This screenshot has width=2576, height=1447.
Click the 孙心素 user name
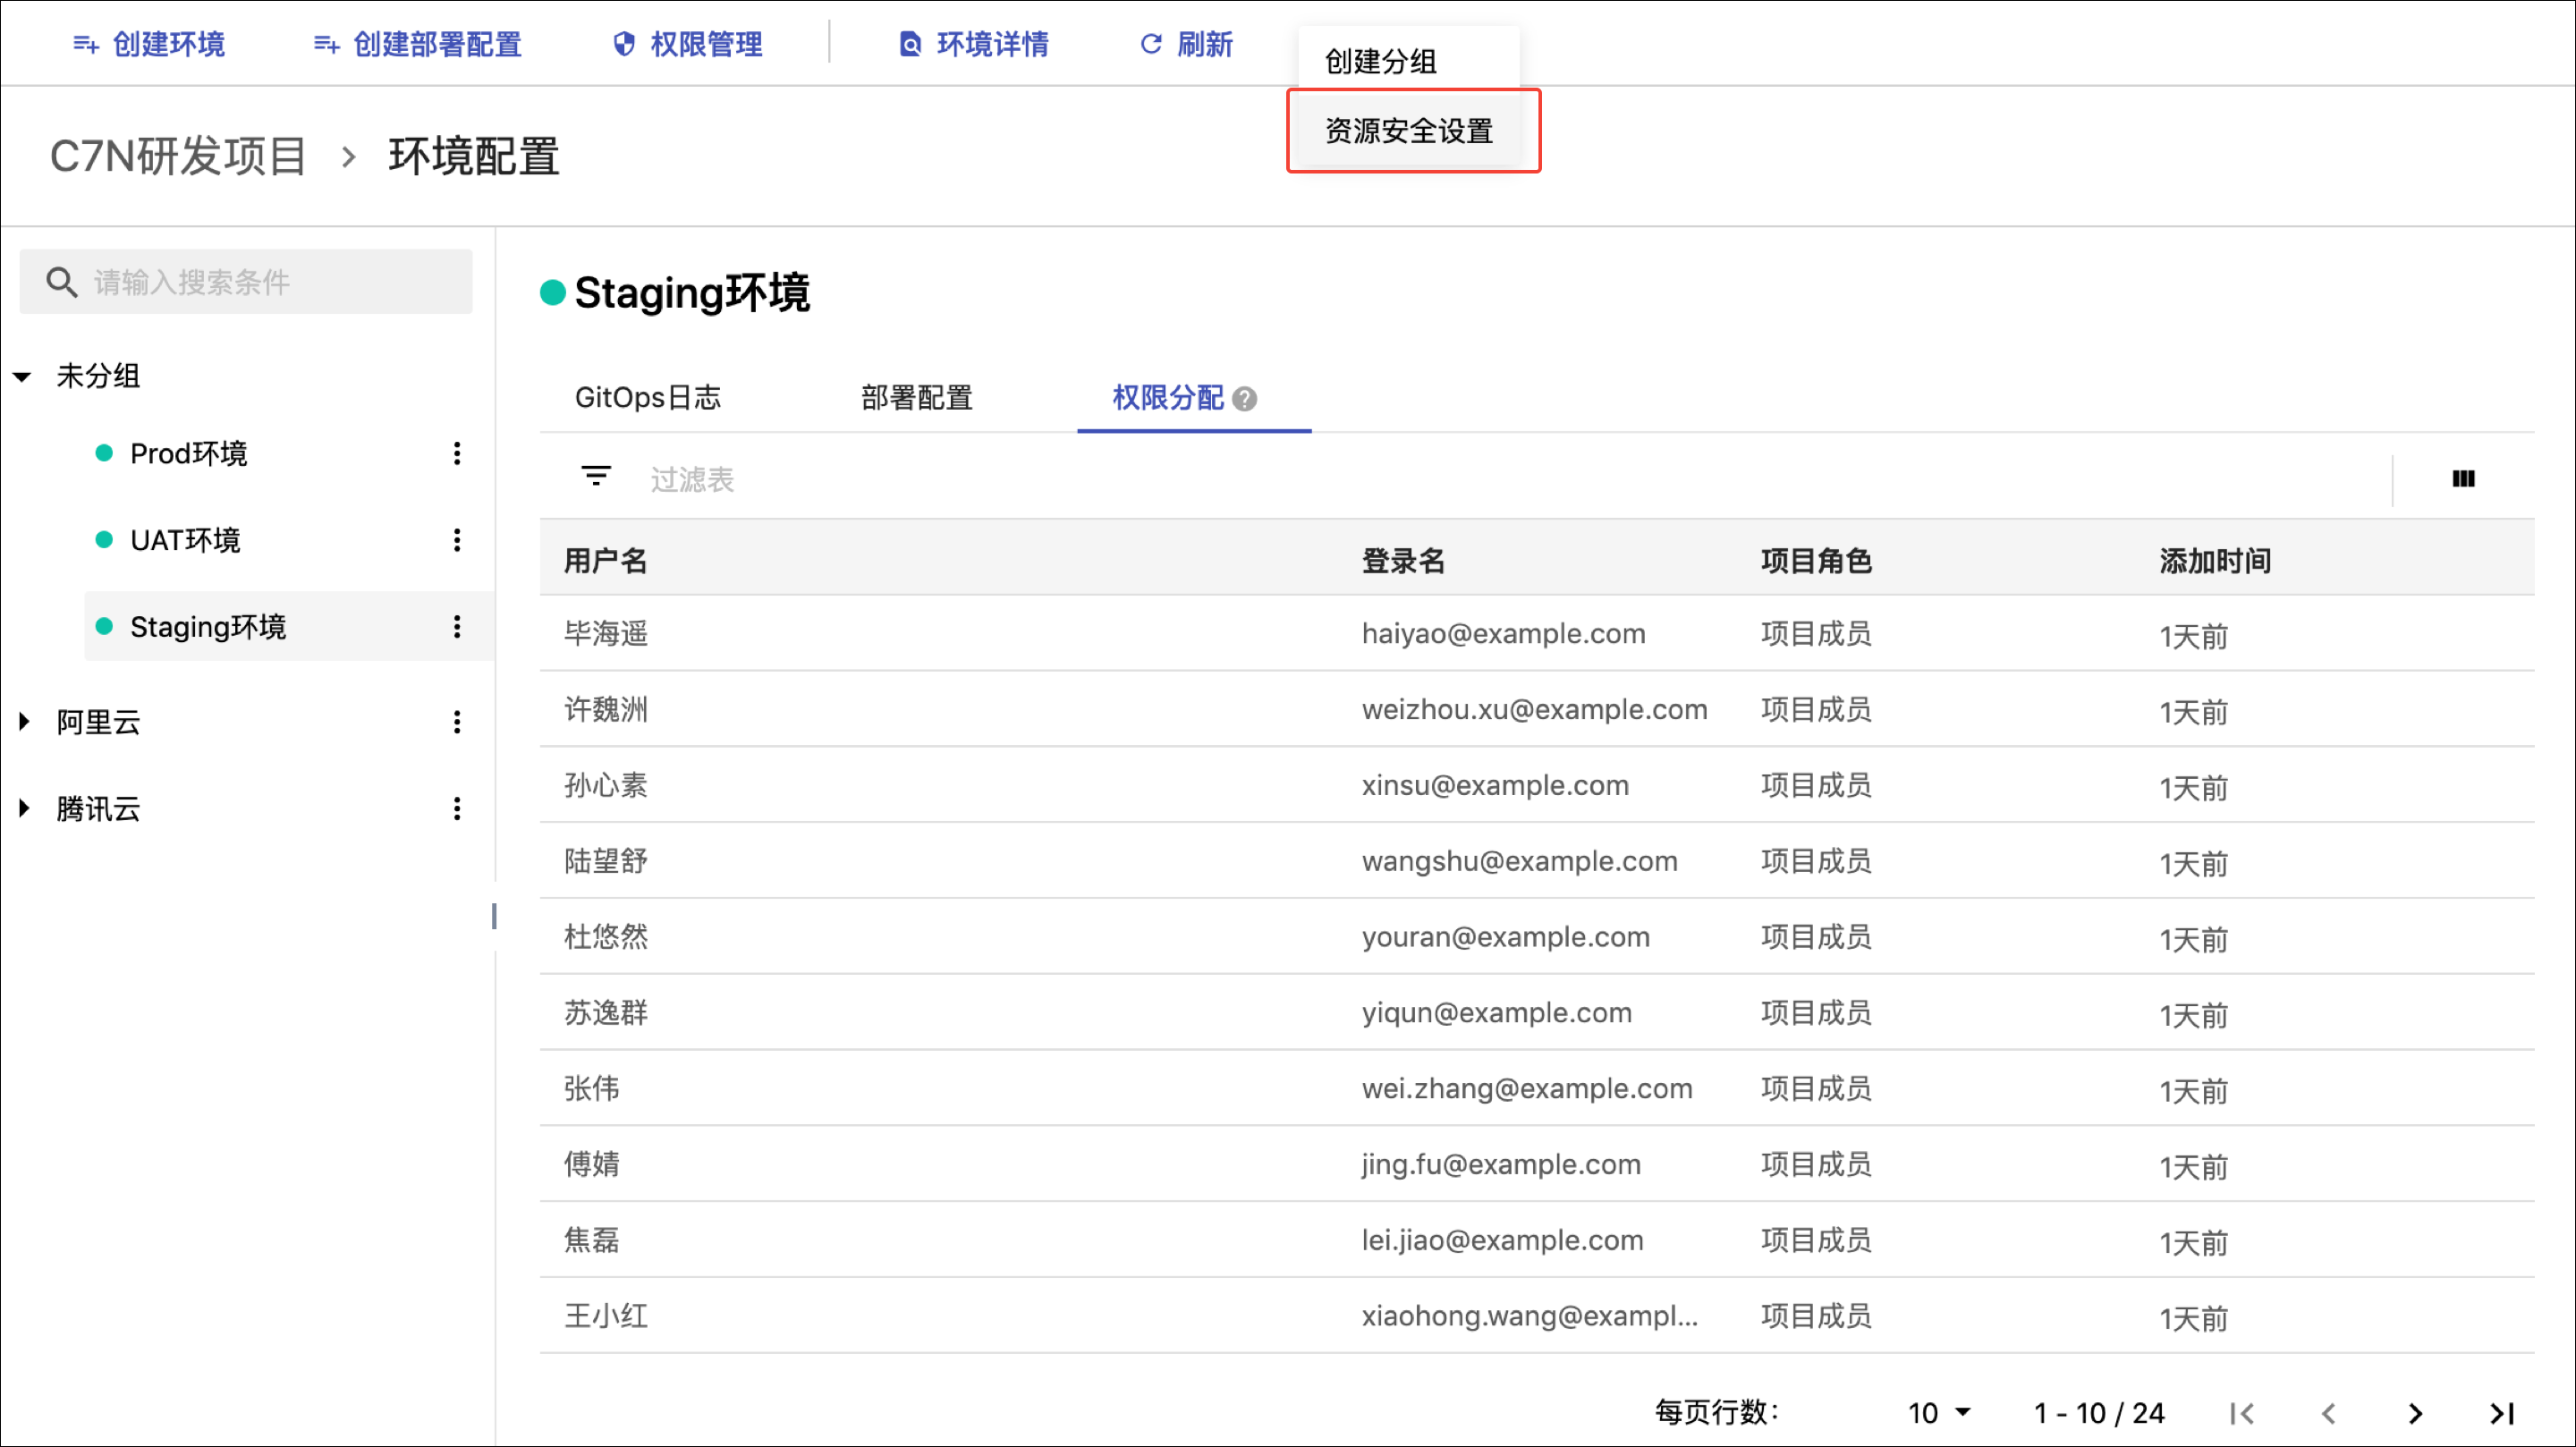(x=606, y=786)
